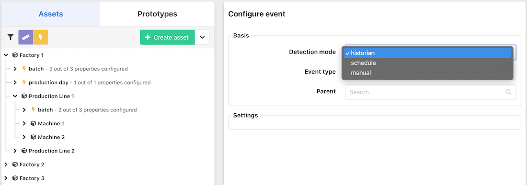This screenshot has height=185, width=527.
Task: Click the Settings section label
Action: (x=245, y=115)
